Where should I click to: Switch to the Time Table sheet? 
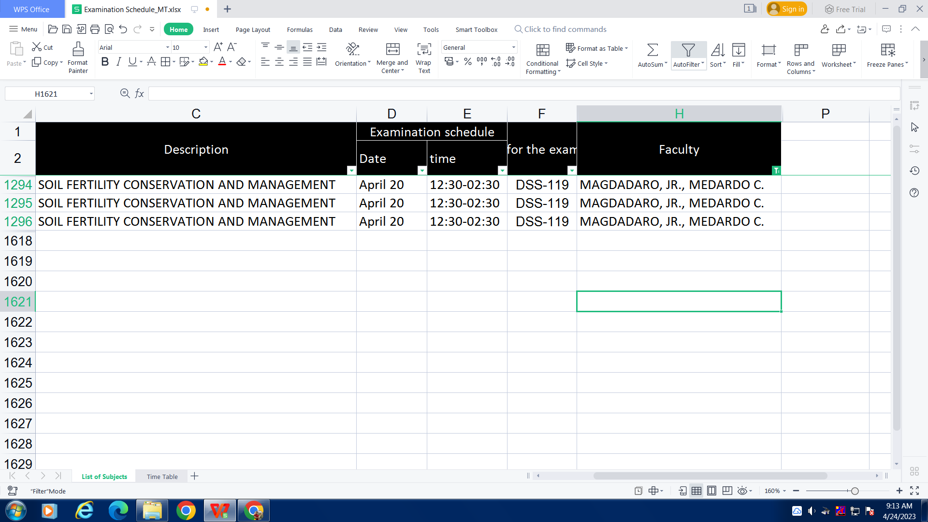[x=162, y=477]
